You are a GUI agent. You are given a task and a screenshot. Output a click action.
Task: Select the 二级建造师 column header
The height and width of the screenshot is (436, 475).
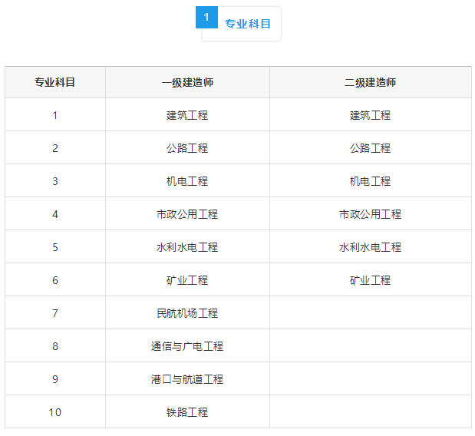click(370, 82)
